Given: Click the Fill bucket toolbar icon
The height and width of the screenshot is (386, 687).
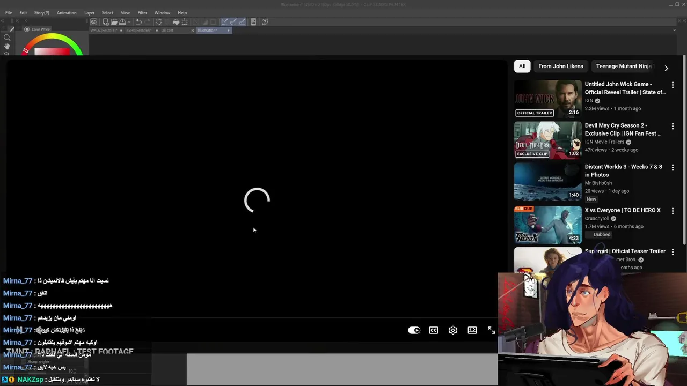Looking at the screenshot, I should 176,22.
